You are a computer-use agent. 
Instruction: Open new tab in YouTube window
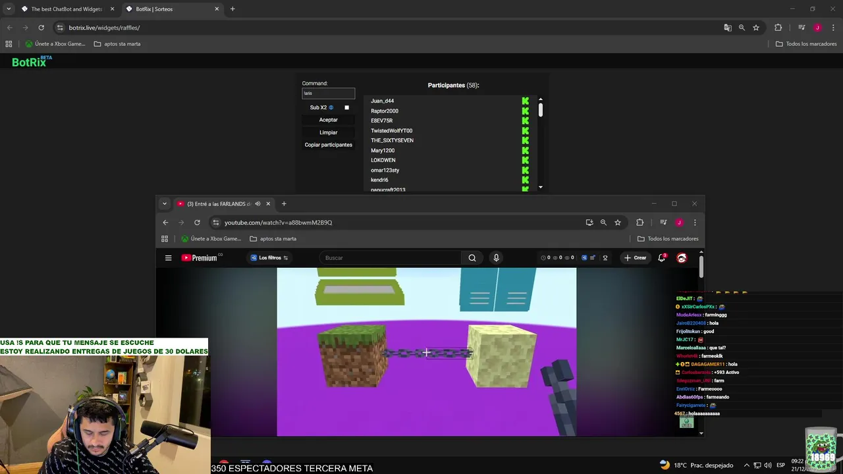pos(284,204)
